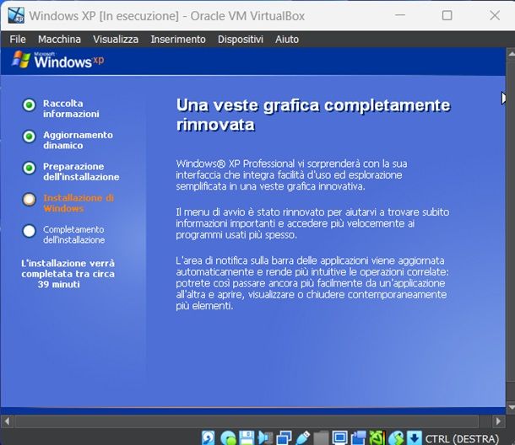Click the mouse integration status icon

(396, 437)
